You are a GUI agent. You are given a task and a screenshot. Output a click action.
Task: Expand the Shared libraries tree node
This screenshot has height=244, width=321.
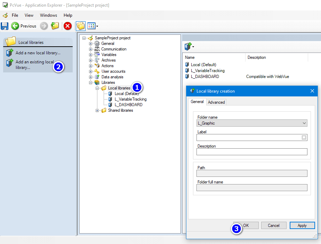pyautogui.click(x=97, y=110)
